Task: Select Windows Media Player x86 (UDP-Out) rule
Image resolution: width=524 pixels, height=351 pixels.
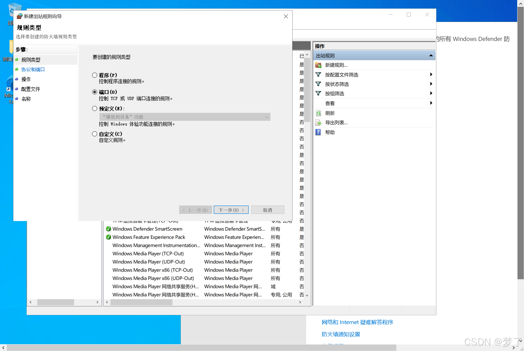Action: [205, 278]
